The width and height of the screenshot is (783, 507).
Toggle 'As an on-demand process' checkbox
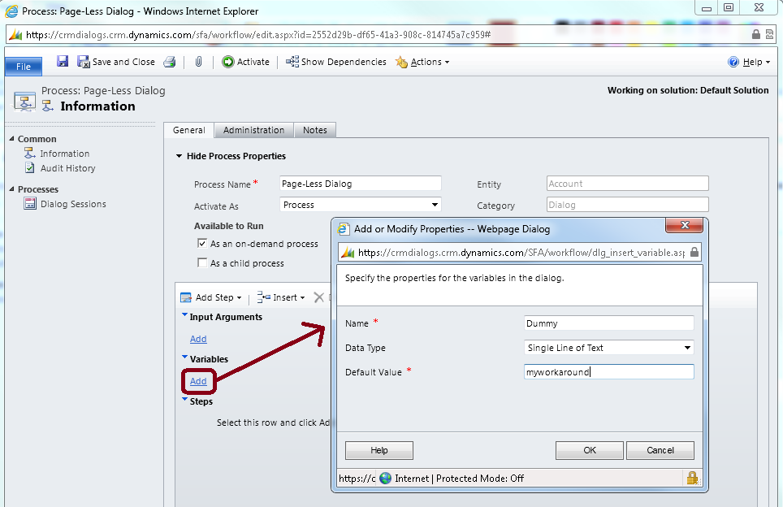(x=202, y=244)
